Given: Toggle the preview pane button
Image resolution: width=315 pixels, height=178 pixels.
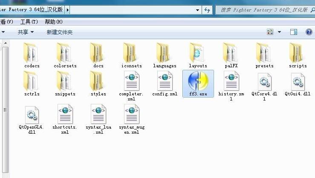Looking at the screenshot, I should point(294,32).
